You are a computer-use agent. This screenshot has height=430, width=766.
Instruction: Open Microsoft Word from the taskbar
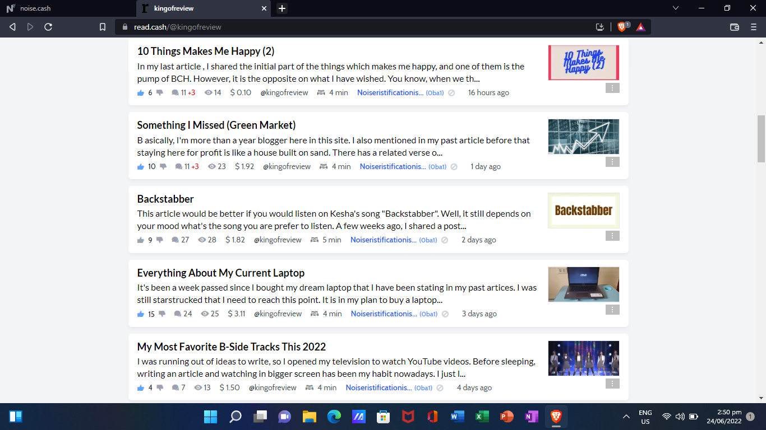457,417
